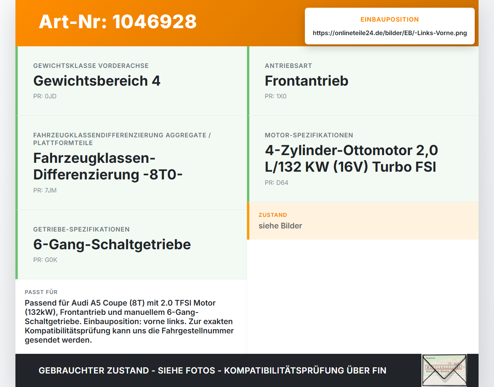Click the ZUSTAND label
This screenshot has width=494, height=387.
click(273, 215)
